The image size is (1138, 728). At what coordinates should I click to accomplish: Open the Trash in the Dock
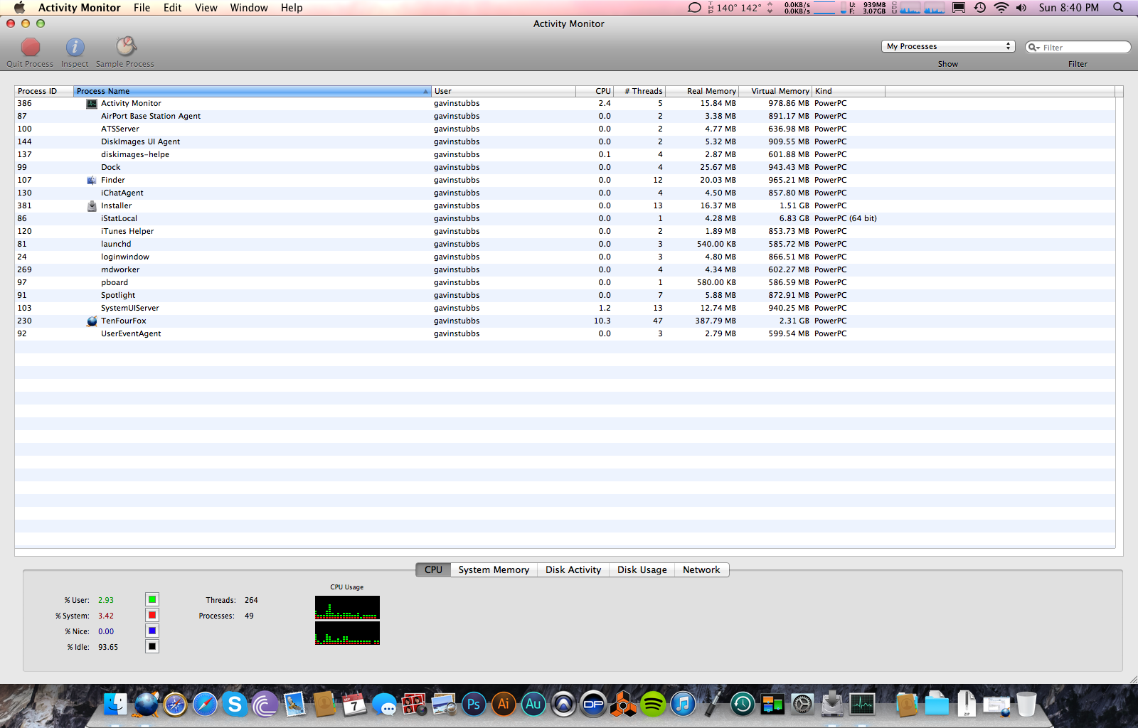[1026, 704]
